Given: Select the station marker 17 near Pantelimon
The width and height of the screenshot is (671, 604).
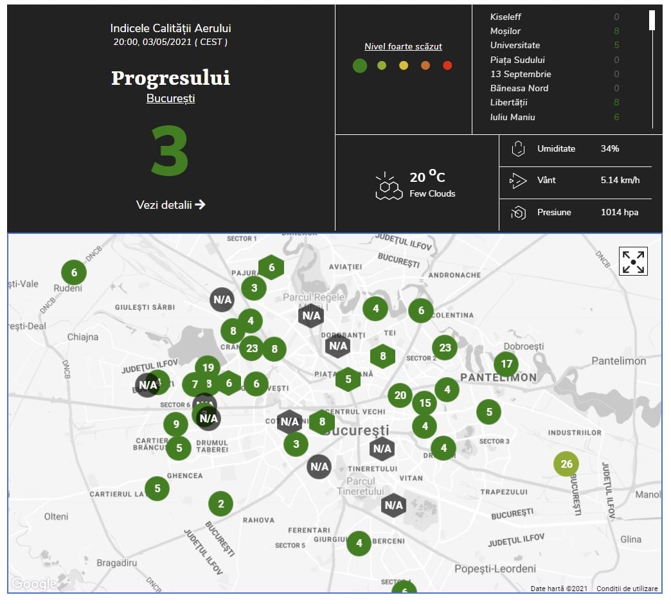Looking at the screenshot, I should [x=506, y=364].
